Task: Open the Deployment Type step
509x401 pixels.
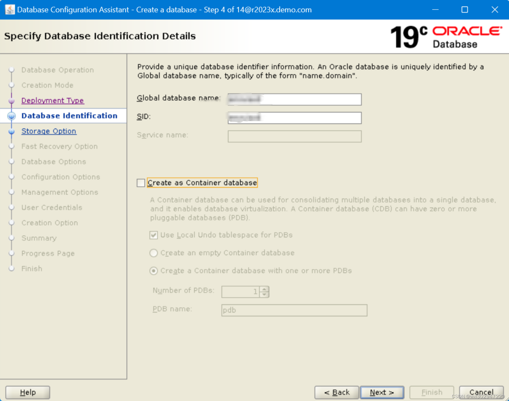Action: (x=52, y=101)
